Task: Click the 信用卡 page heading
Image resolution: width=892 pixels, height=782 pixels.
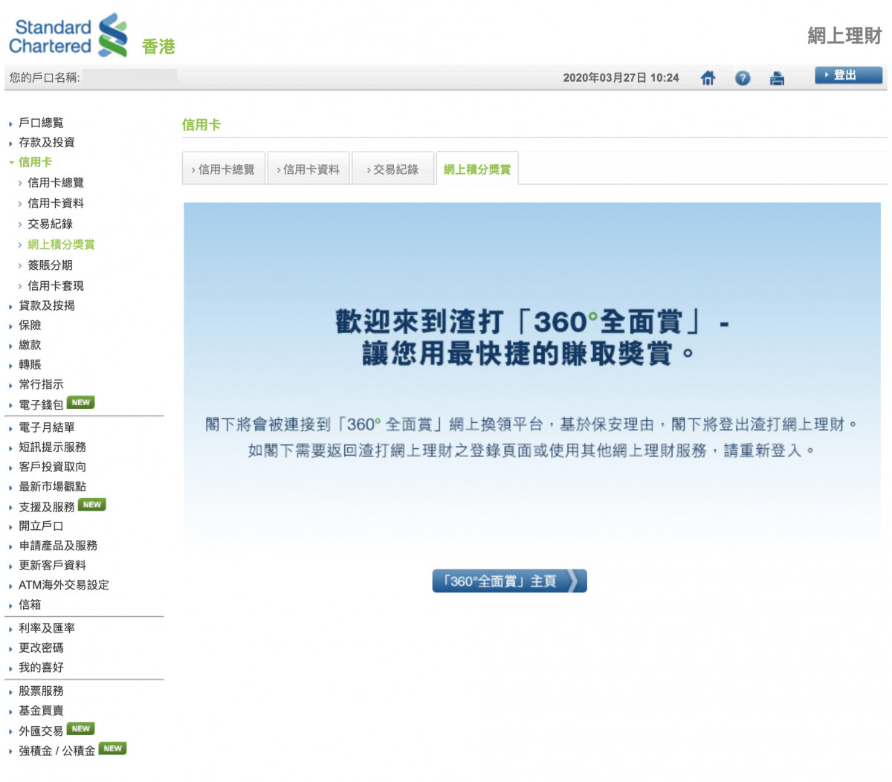Action: pyautogui.click(x=201, y=125)
